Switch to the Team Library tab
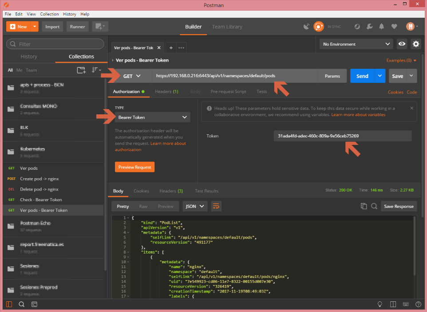427x312 pixels. point(227,27)
